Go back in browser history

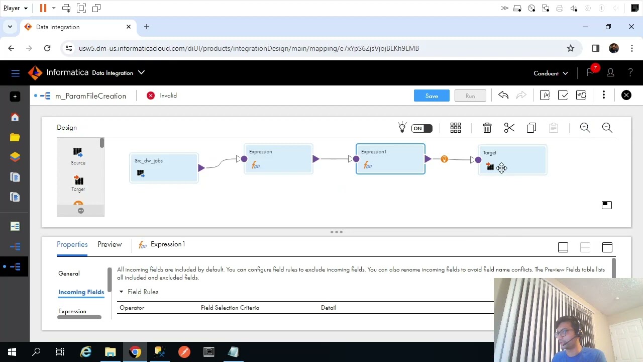pyautogui.click(x=11, y=48)
